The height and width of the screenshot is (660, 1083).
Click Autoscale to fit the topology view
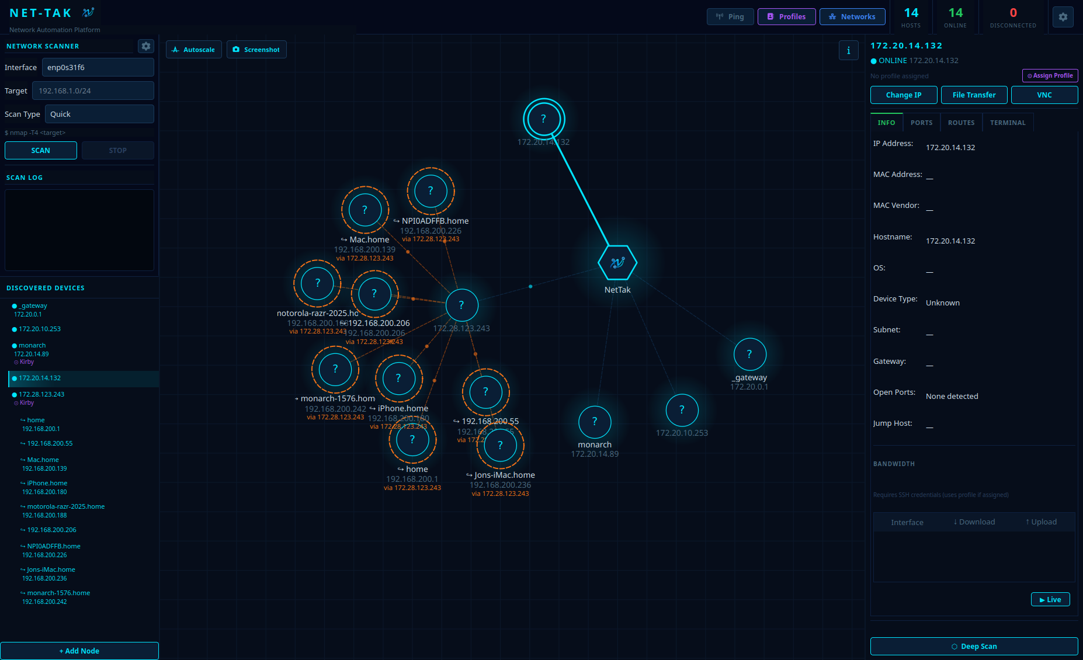click(x=193, y=49)
